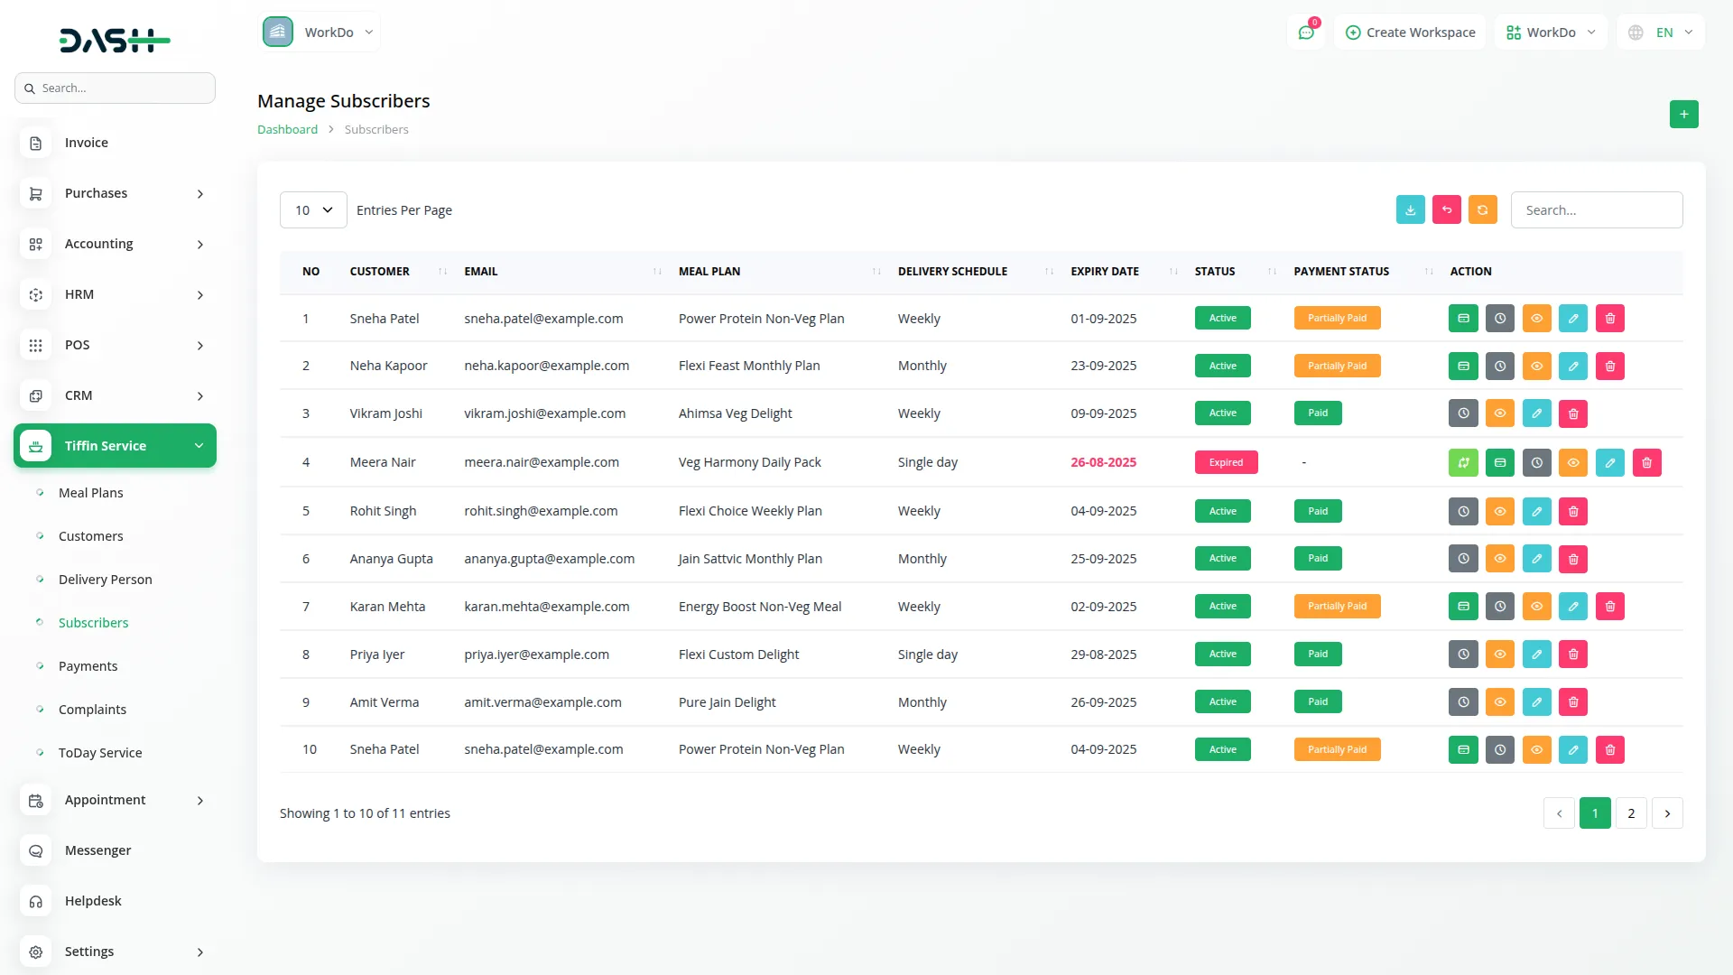
Task: Click Create Workspace in the header
Action: point(1410,32)
